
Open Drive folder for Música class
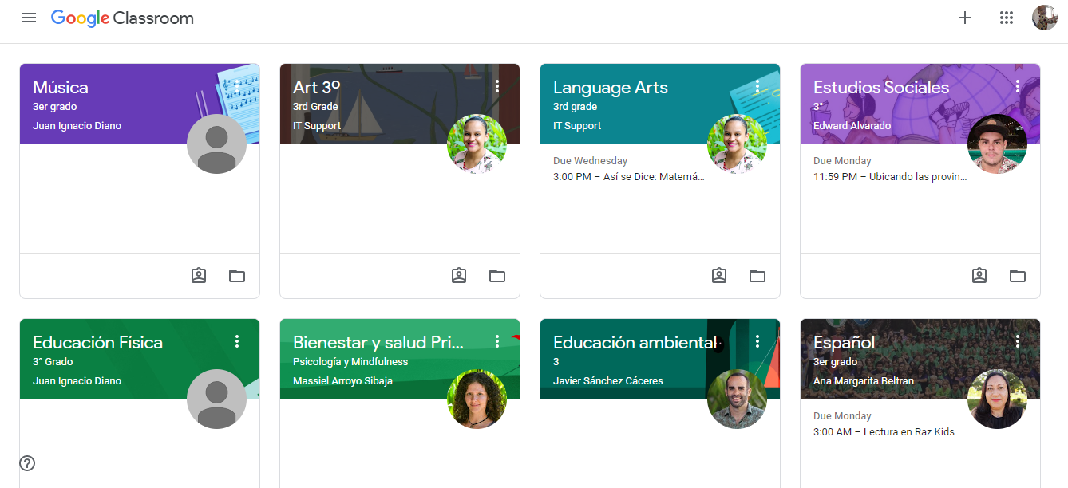237,276
